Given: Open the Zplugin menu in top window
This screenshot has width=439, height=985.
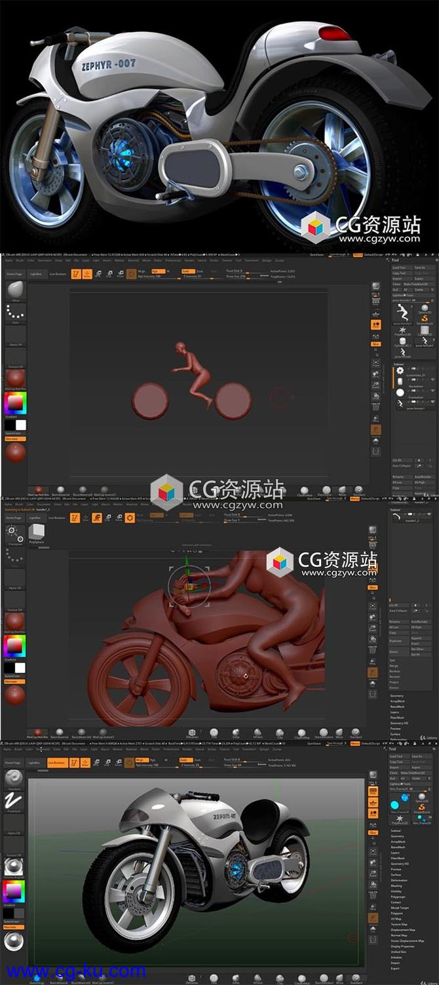Looking at the screenshot, I should pyautogui.click(x=267, y=260).
